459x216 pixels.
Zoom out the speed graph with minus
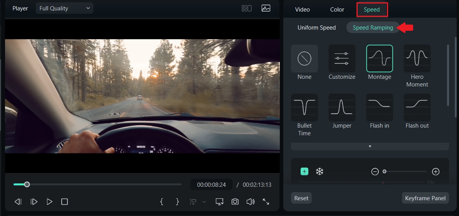[x=375, y=172]
